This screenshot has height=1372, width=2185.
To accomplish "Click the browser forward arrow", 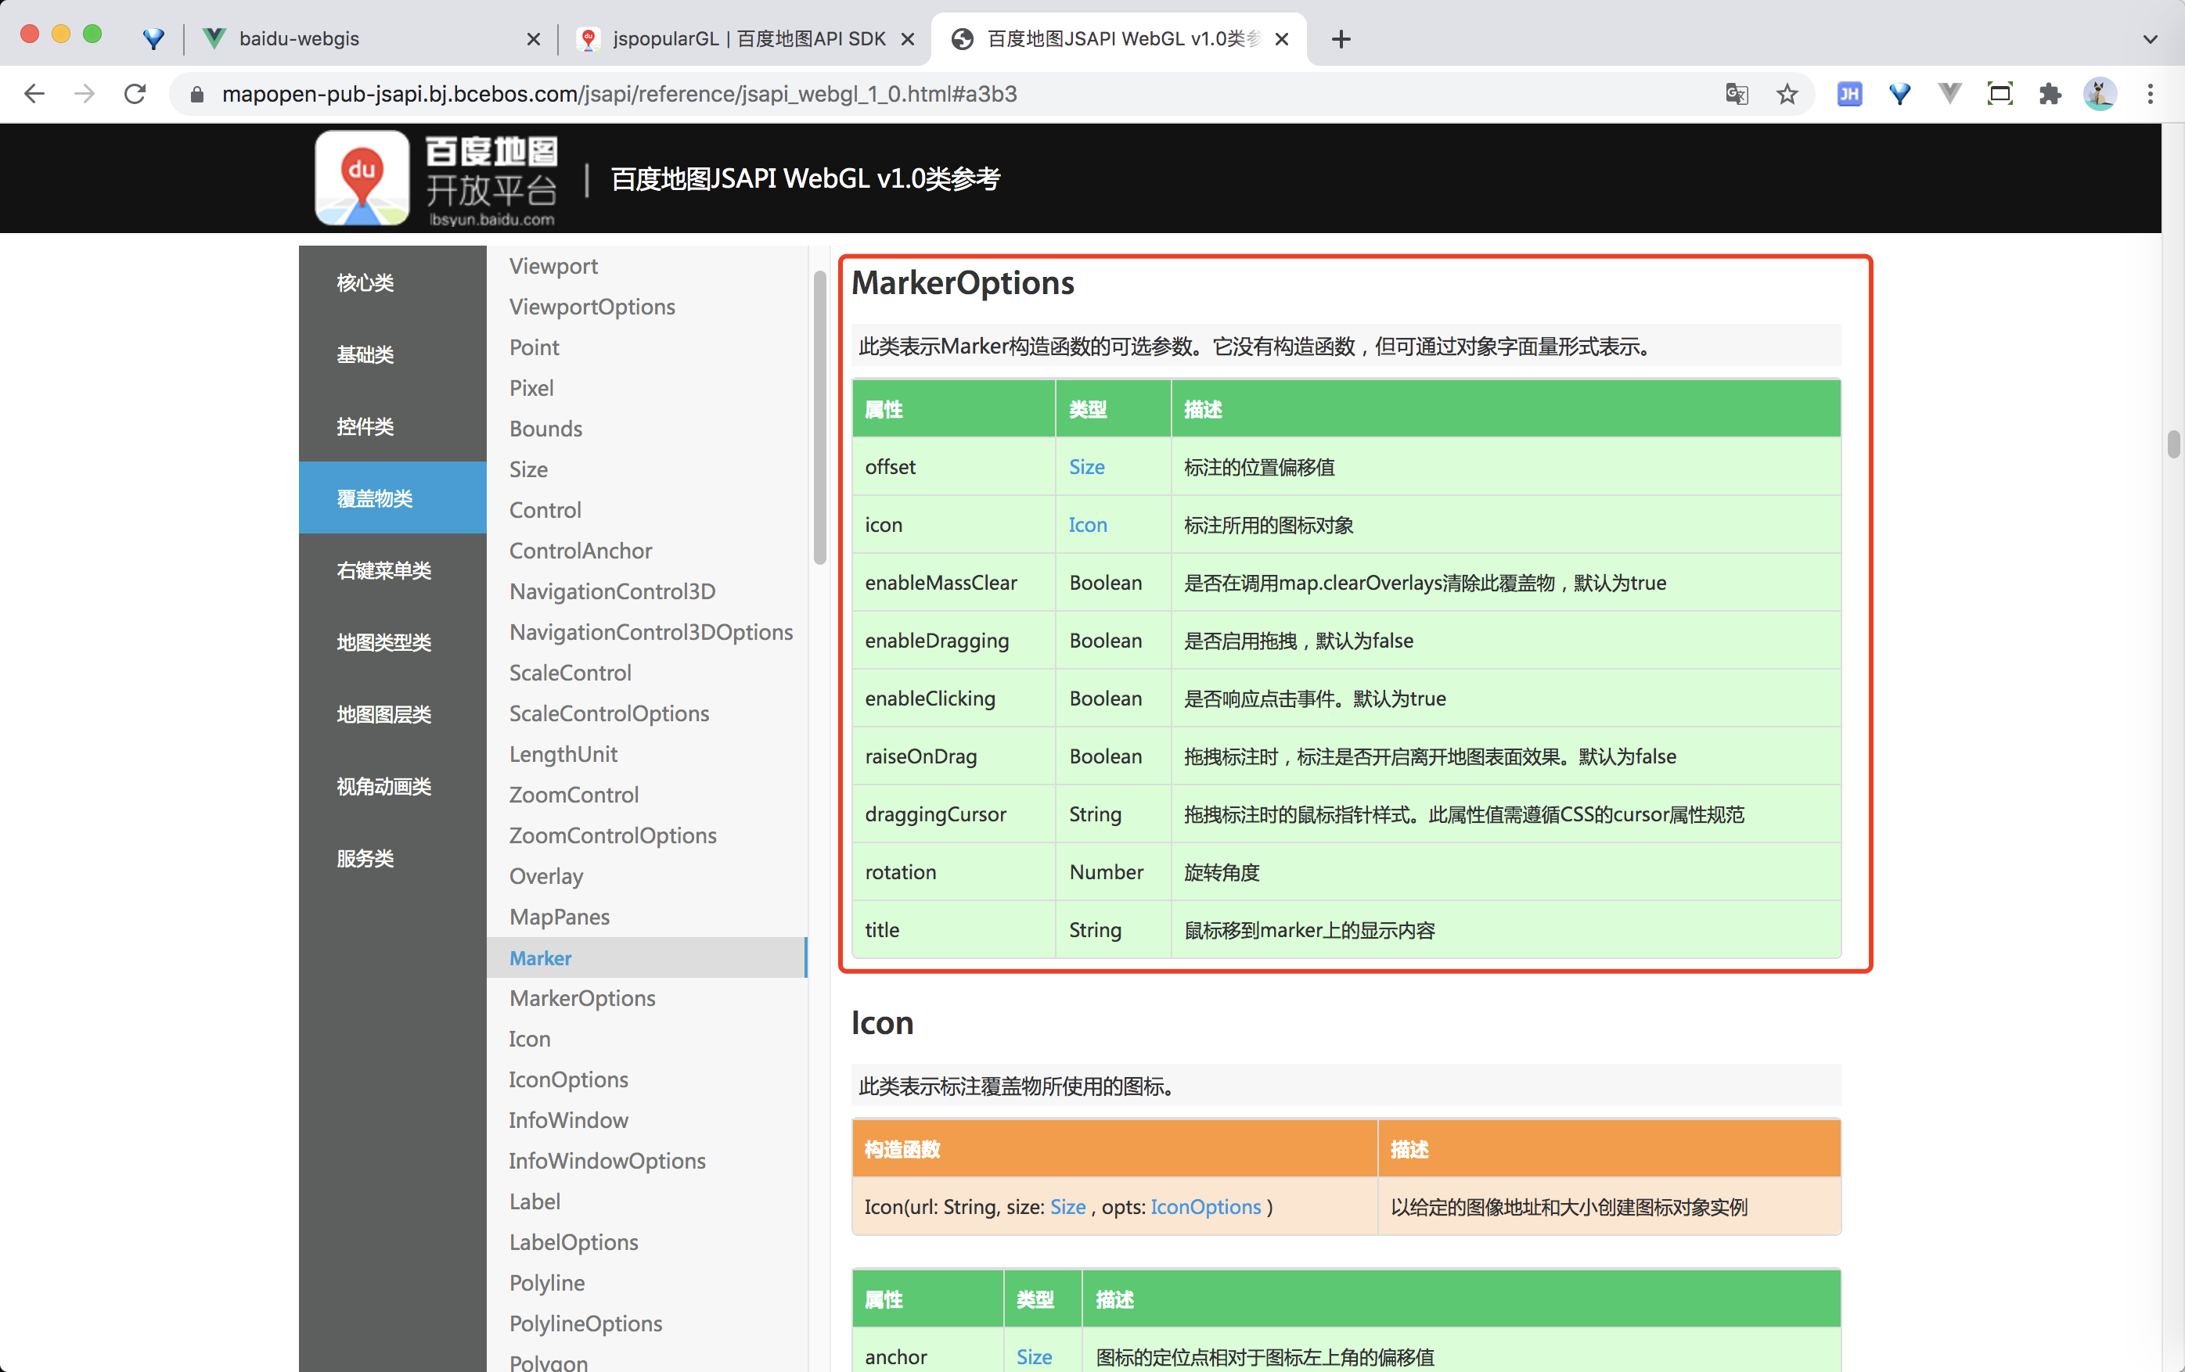I will tap(85, 93).
